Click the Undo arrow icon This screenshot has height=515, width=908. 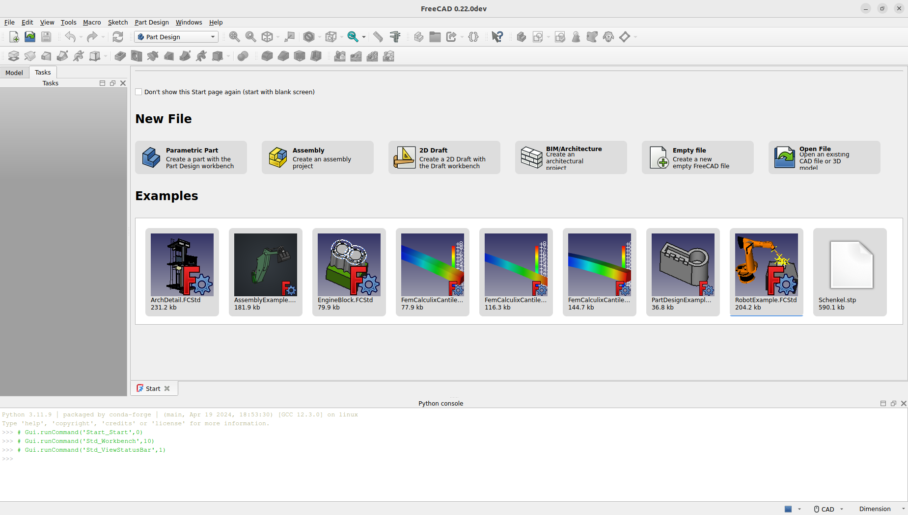tap(70, 37)
